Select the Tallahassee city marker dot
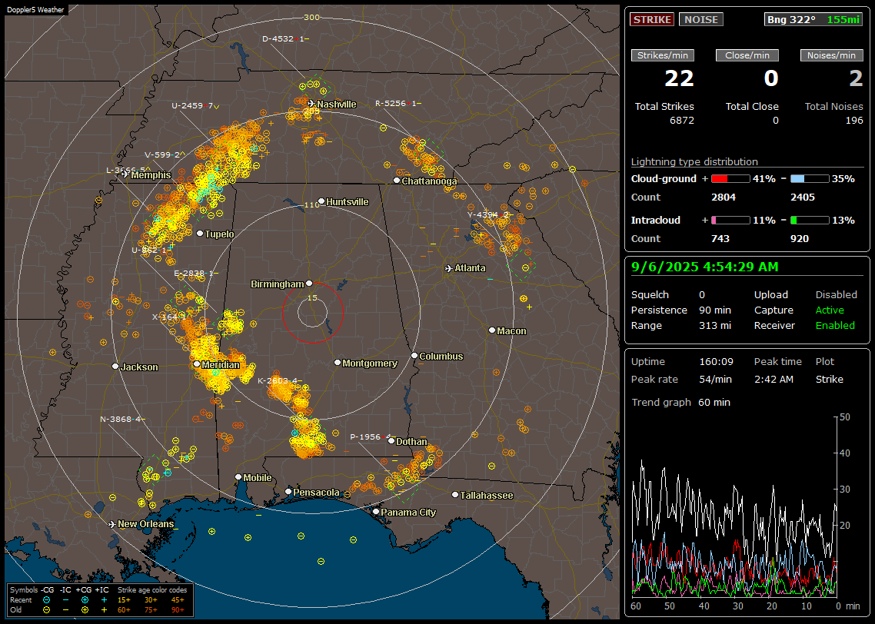The image size is (875, 624). point(455,495)
